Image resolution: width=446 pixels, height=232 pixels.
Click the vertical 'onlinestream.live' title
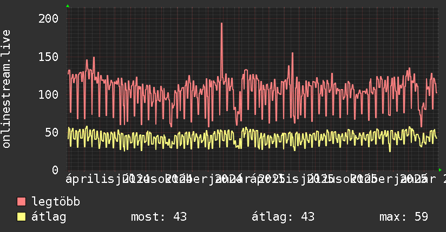pos(6,89)
